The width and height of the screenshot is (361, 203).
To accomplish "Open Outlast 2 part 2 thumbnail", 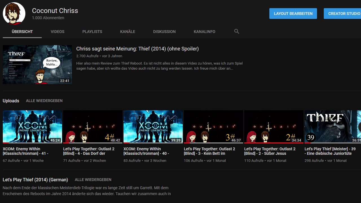I will 274,127.
